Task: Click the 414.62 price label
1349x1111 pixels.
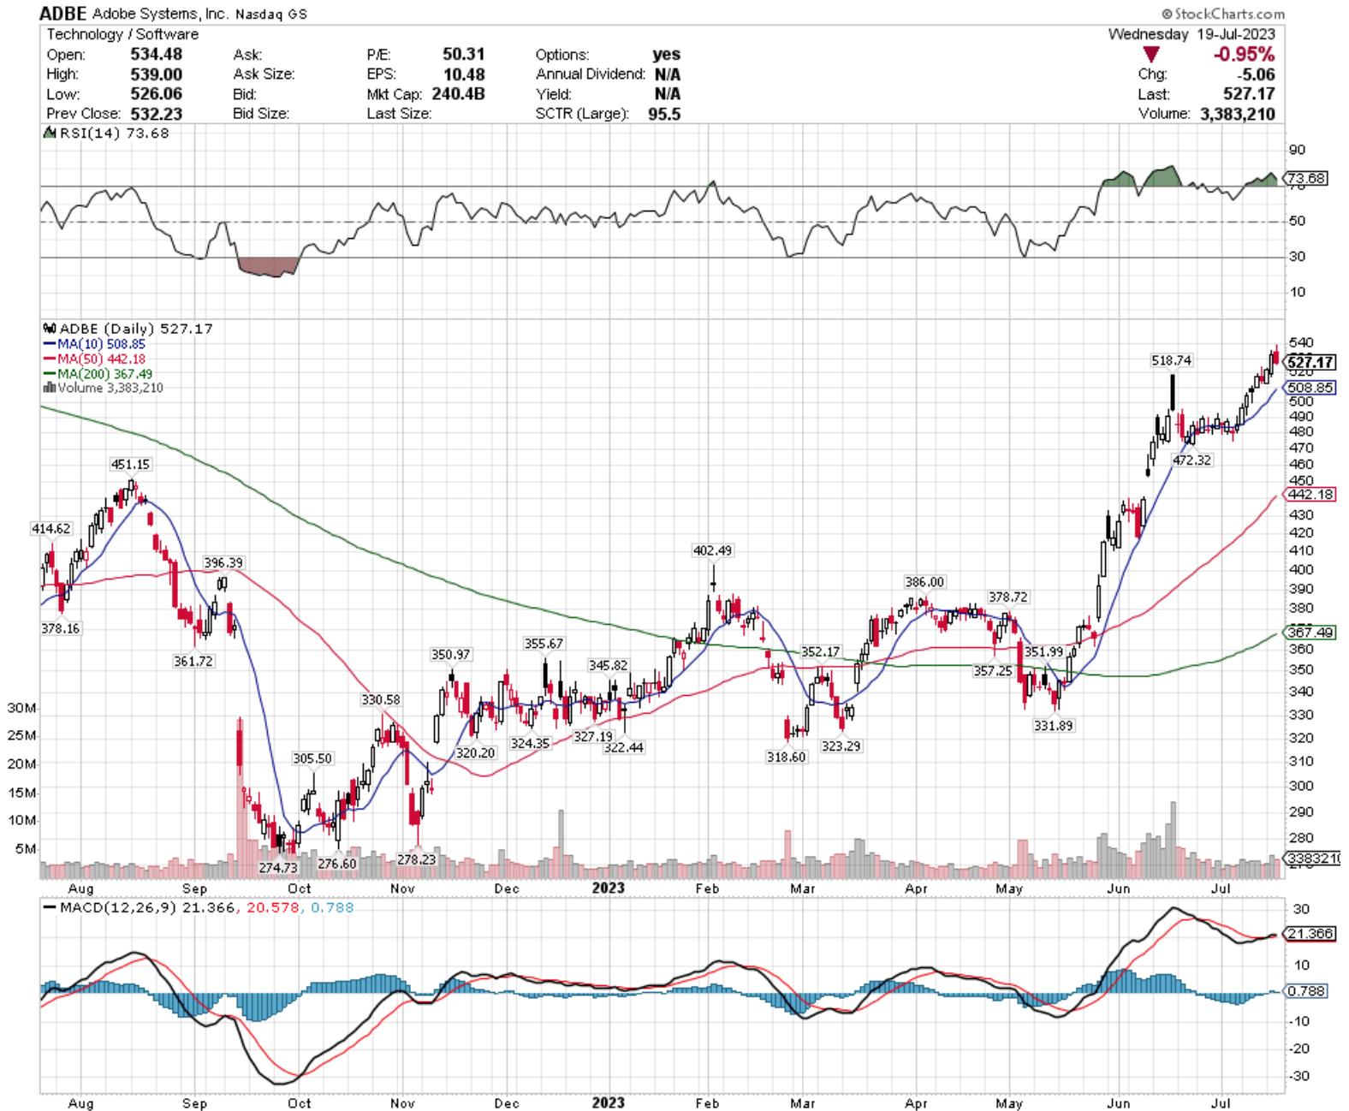Action: (x=51, y=528)
